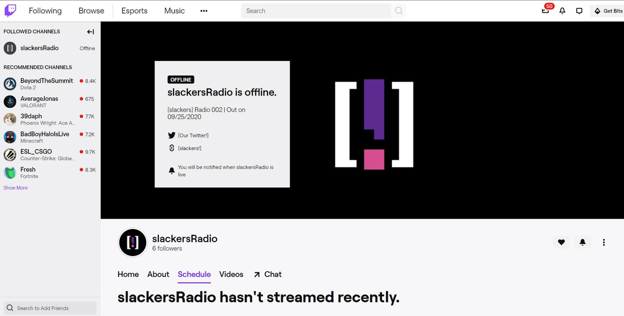
Task: Click 39daph avatar icon
Action: 10,119
